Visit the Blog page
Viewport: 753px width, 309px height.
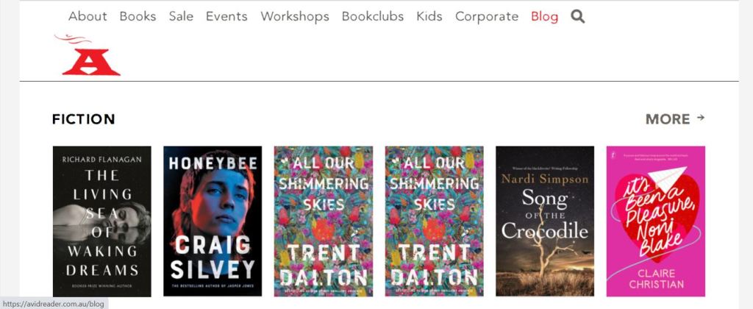click(544, 16)
